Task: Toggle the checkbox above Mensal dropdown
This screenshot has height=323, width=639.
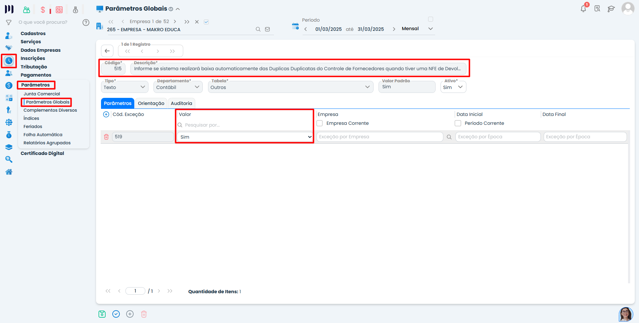Action: (431, 19)
